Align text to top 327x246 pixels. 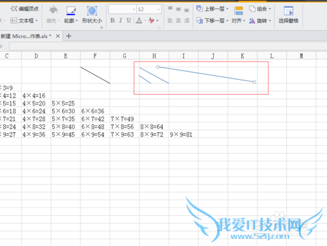170,9
